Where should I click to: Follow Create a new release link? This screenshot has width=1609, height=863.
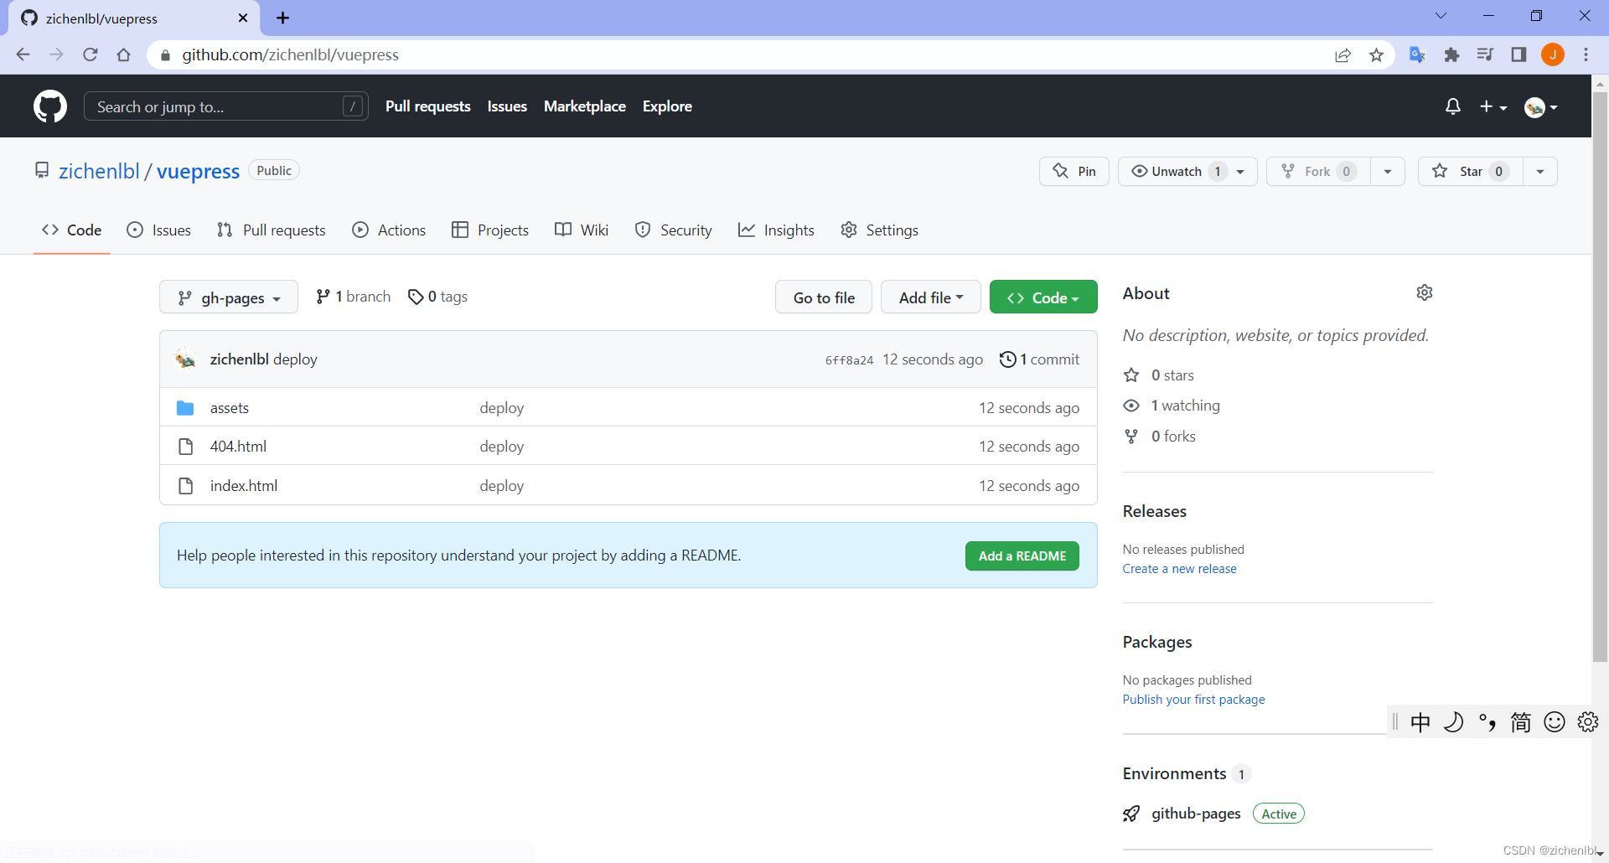[1179, 569]
